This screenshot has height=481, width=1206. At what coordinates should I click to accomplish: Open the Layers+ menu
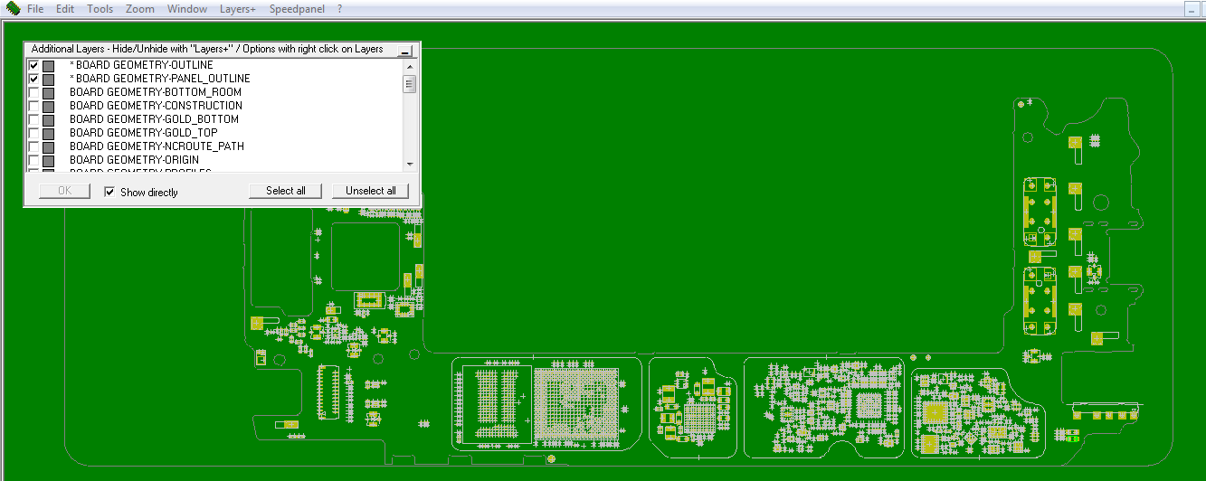click(238, 9)
